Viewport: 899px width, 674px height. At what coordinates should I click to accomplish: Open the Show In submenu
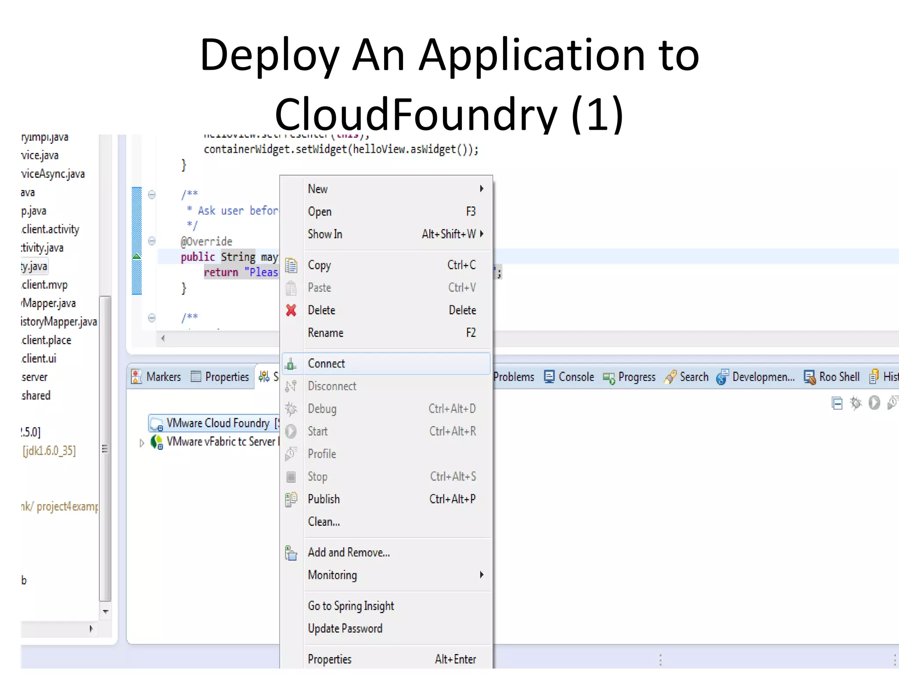point(386,234)
